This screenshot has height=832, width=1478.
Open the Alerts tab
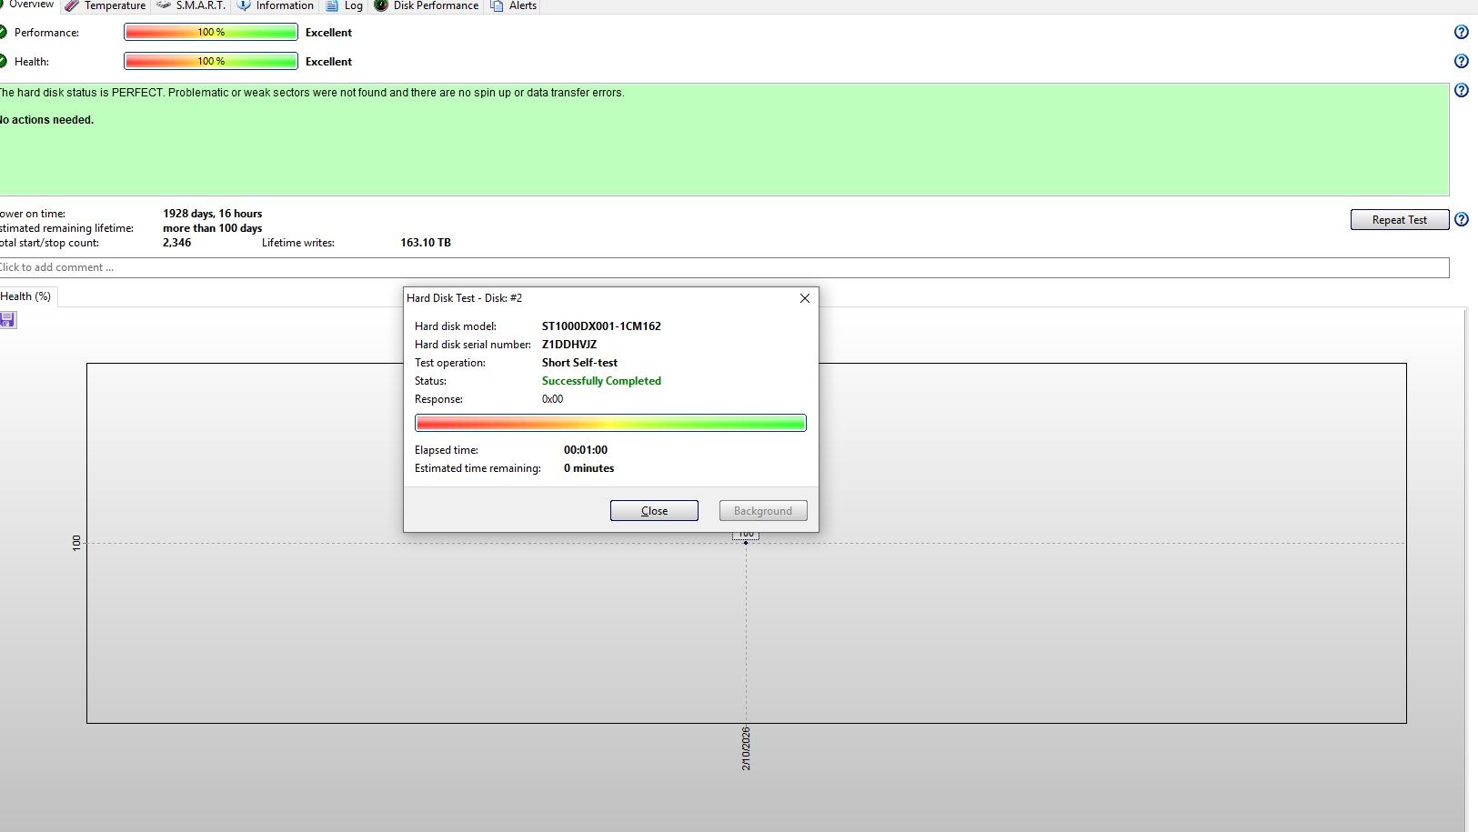[514, 6]
